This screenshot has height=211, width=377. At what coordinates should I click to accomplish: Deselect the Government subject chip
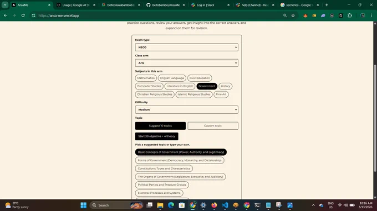tap(207, 86)
